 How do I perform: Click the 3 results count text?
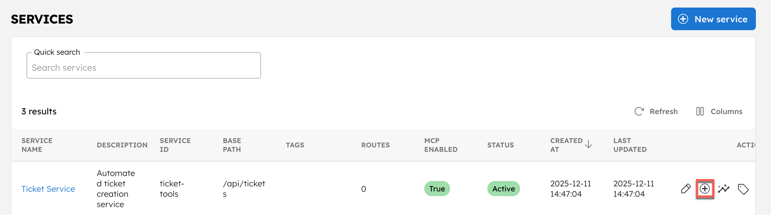point(39,111)
